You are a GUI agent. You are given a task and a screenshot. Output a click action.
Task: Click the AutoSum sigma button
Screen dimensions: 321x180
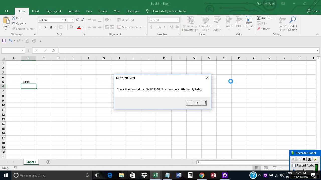[x=265, y=18]
